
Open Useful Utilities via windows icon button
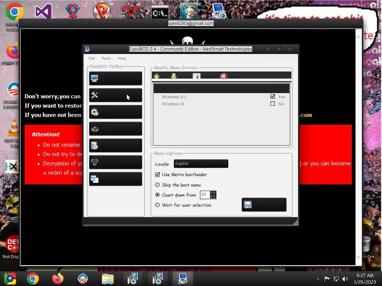coord(116,179)
